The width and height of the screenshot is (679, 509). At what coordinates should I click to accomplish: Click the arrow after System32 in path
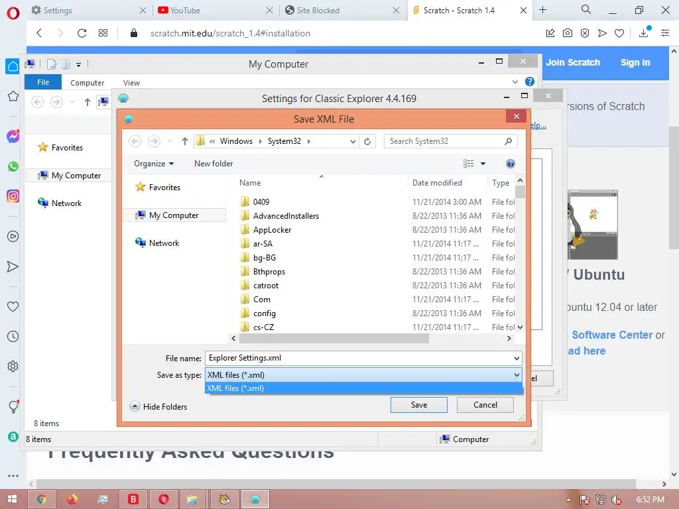point(309,141)
